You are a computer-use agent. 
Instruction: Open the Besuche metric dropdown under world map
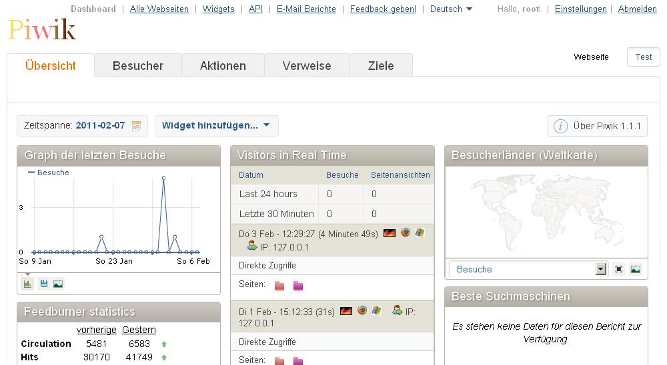(x=528, y=269)
